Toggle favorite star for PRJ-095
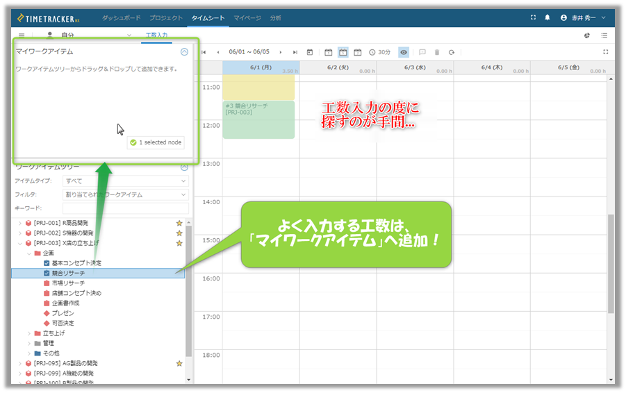Viewport: 626px width, 393px height. [x=179, y=363]
